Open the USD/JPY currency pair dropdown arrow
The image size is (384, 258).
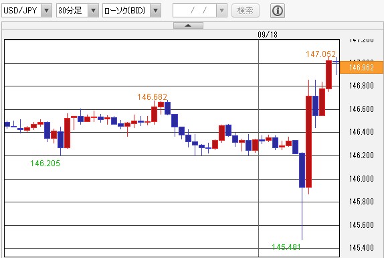click(46, 11)
